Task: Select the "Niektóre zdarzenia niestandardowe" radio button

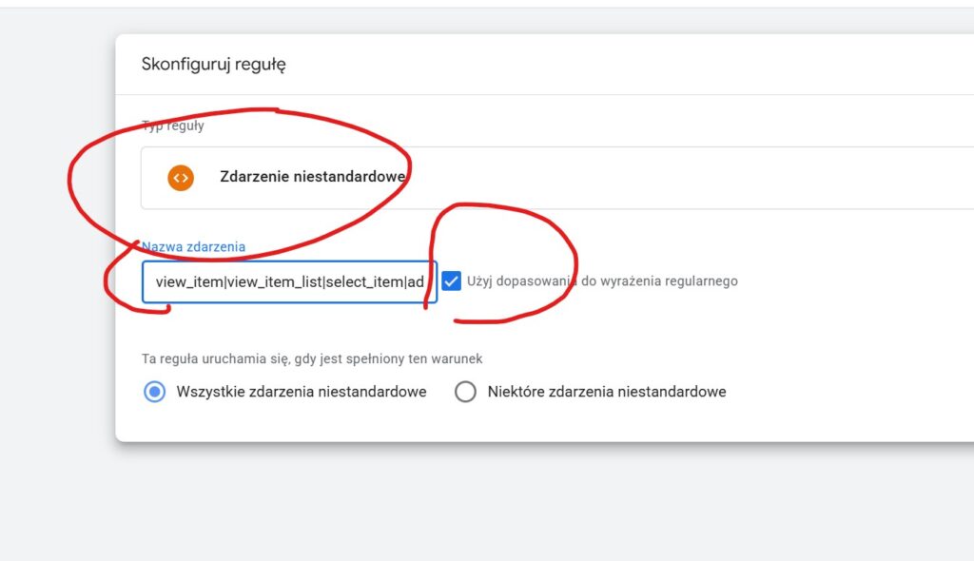Action: 465,392
